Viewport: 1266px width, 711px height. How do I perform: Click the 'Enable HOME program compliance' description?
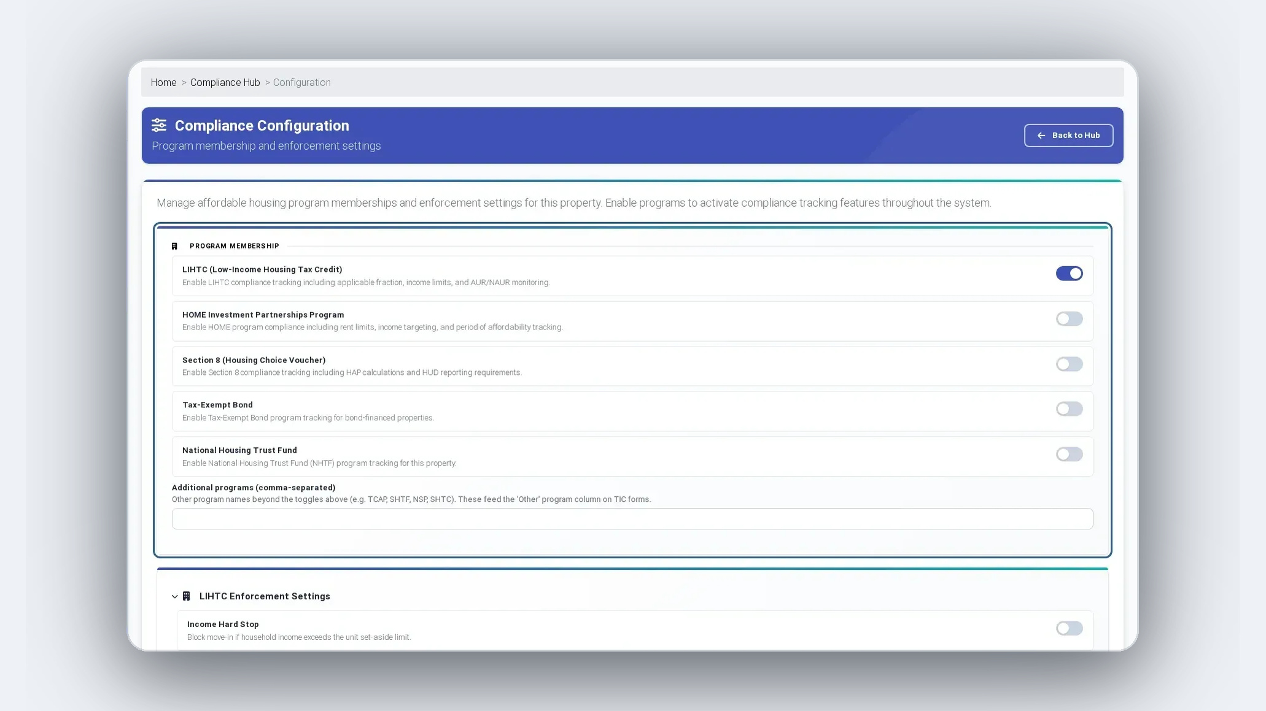tap(372, 327)
